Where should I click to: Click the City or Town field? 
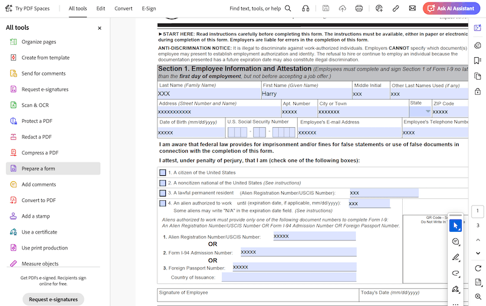(x=363, y=111)
